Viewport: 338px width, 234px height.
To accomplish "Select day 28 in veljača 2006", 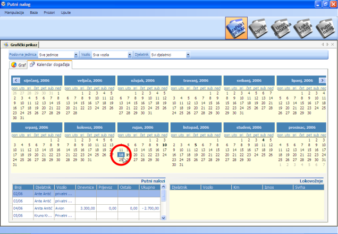I will coord(75,113).
